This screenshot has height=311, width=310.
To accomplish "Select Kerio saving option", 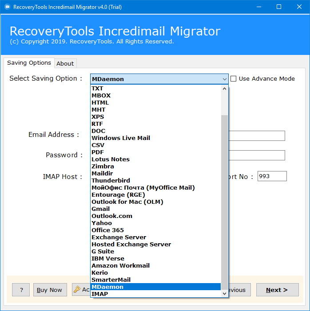I will point(156,273).
